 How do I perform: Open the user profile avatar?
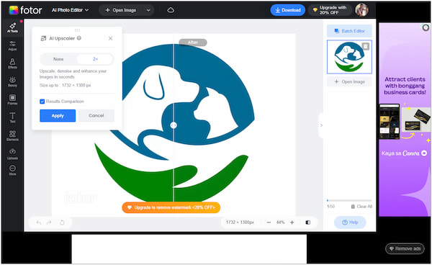(361, 10)
